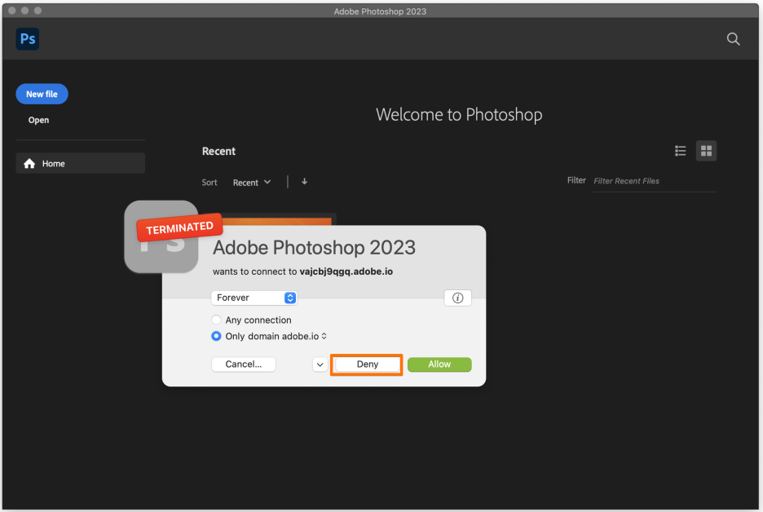Click the terminated Photoshop app icon

point(161,236)
